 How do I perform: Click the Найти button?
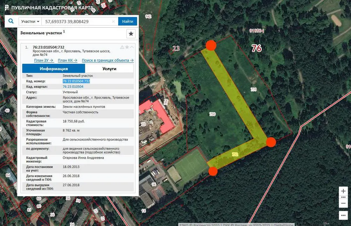128,21
